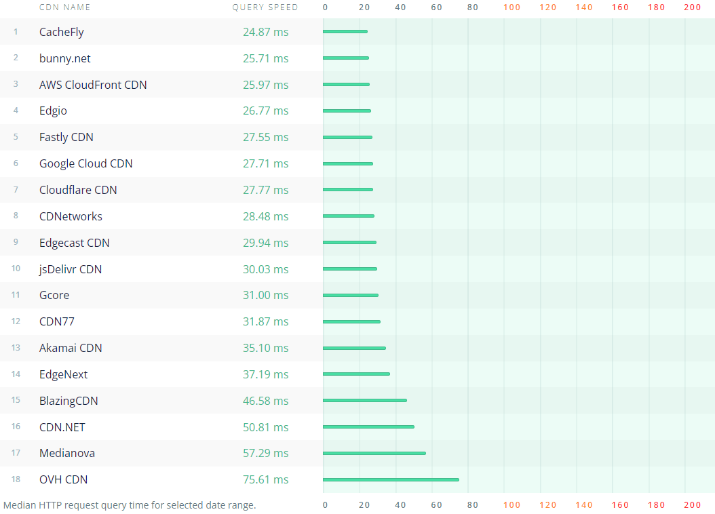Screen dimensions: 715x514
Task: Click the 27.77 ms value
Action: tap(266, 190)
